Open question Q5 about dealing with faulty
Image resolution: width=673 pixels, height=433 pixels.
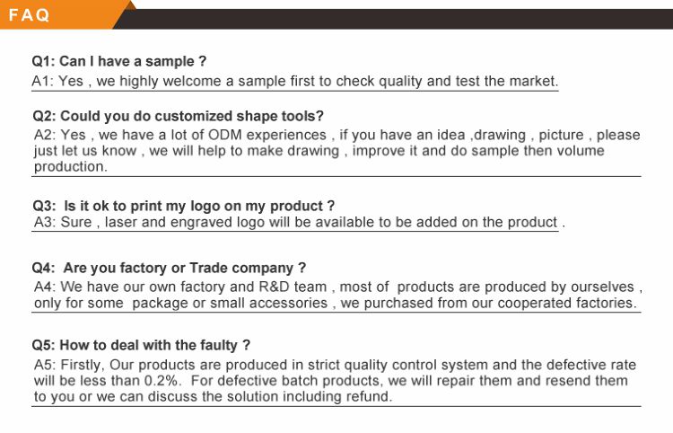click(141, 345)
